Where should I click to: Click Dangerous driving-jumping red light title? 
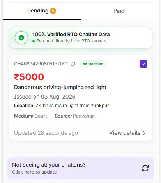pos(60,87)
